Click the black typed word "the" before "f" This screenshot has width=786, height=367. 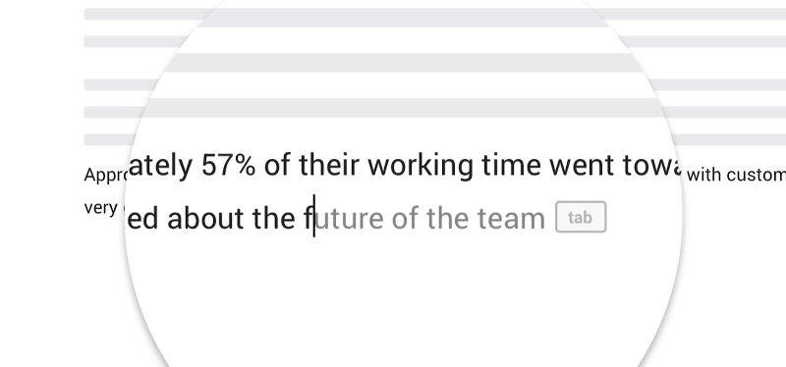pos(273,218)
